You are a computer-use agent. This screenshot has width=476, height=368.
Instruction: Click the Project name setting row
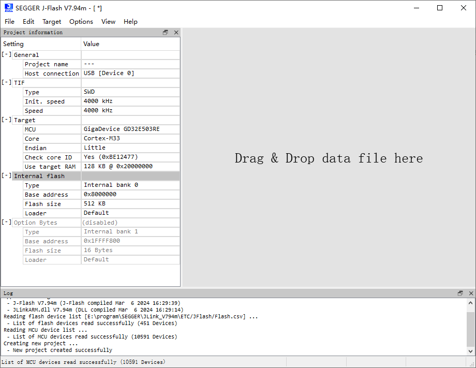click(x=101, y=64)
